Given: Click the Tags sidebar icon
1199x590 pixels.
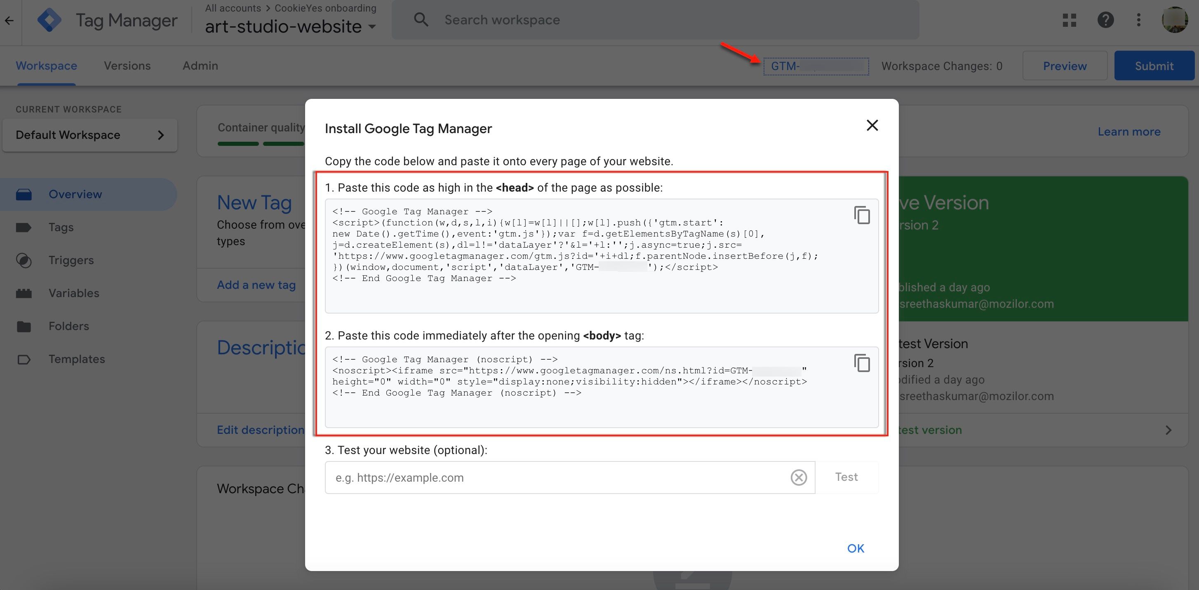Looking at the screenshot, I should pos(24,227).
